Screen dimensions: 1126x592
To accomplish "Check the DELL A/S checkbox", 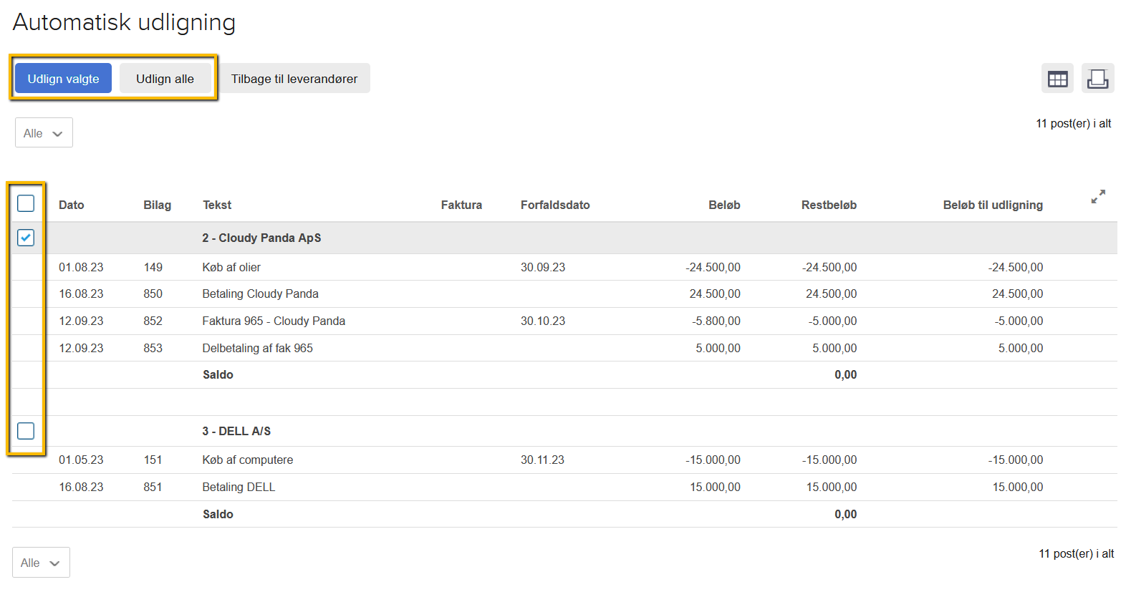I will [26, 431].
